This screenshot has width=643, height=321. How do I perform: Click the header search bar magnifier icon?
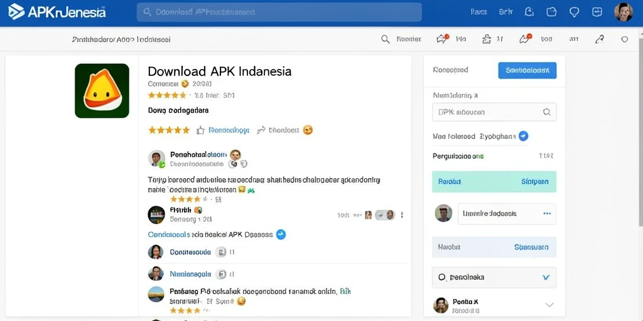tap(147, 13)
